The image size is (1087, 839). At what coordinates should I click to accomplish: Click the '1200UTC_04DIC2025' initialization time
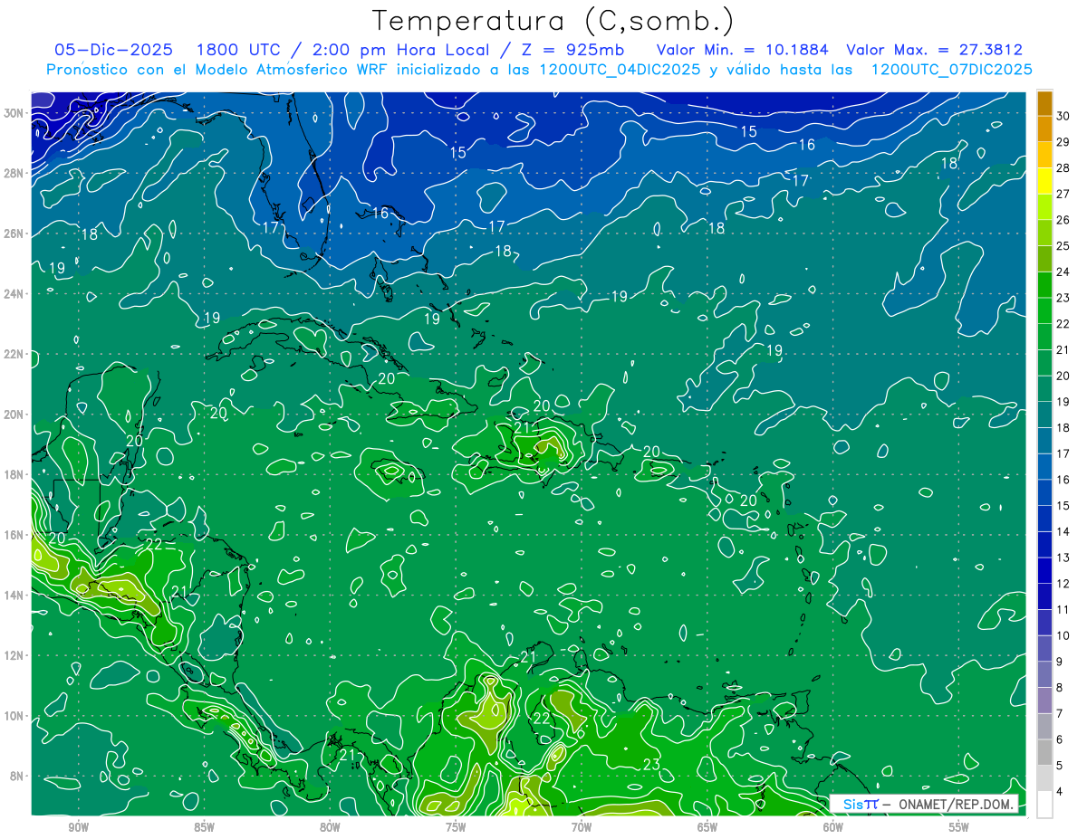click(x=620, y=70)
